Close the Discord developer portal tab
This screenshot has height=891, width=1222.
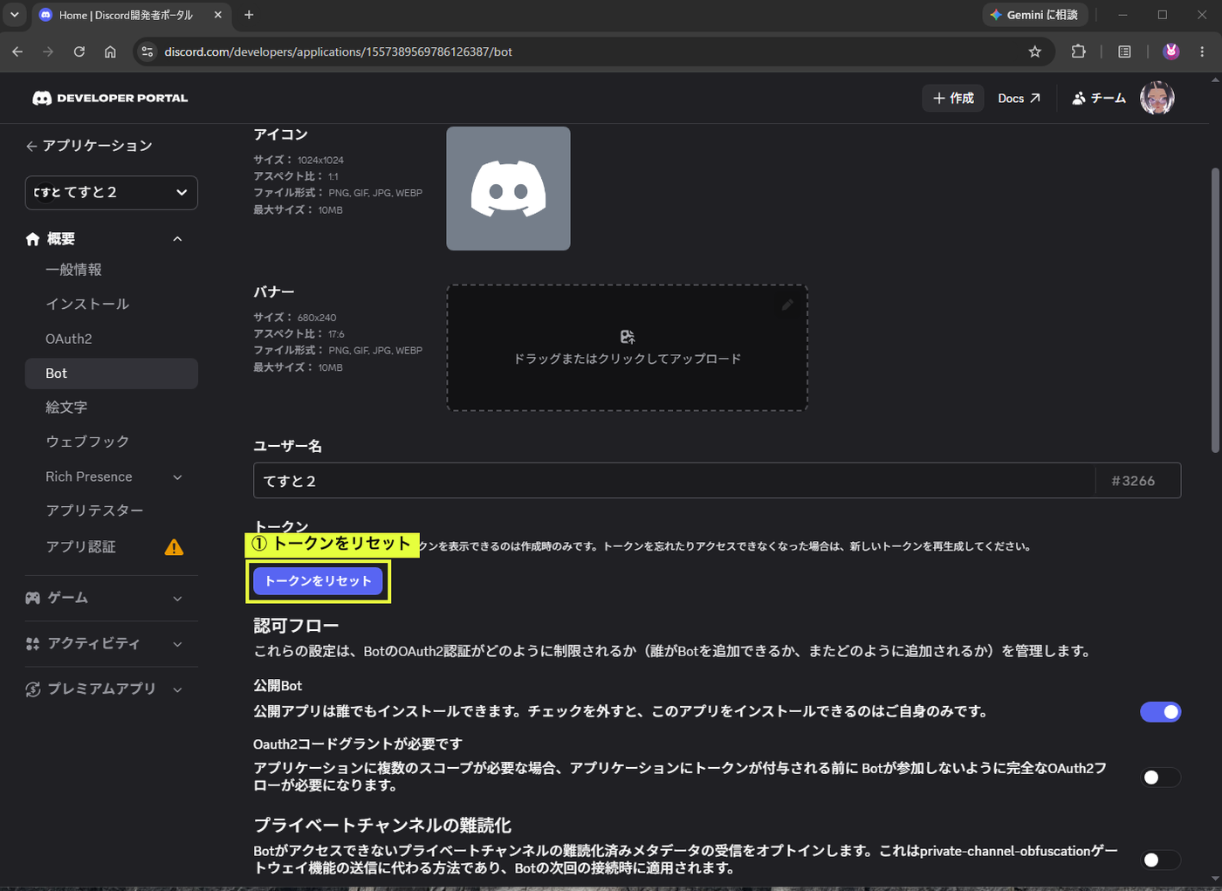click(218, 15)
